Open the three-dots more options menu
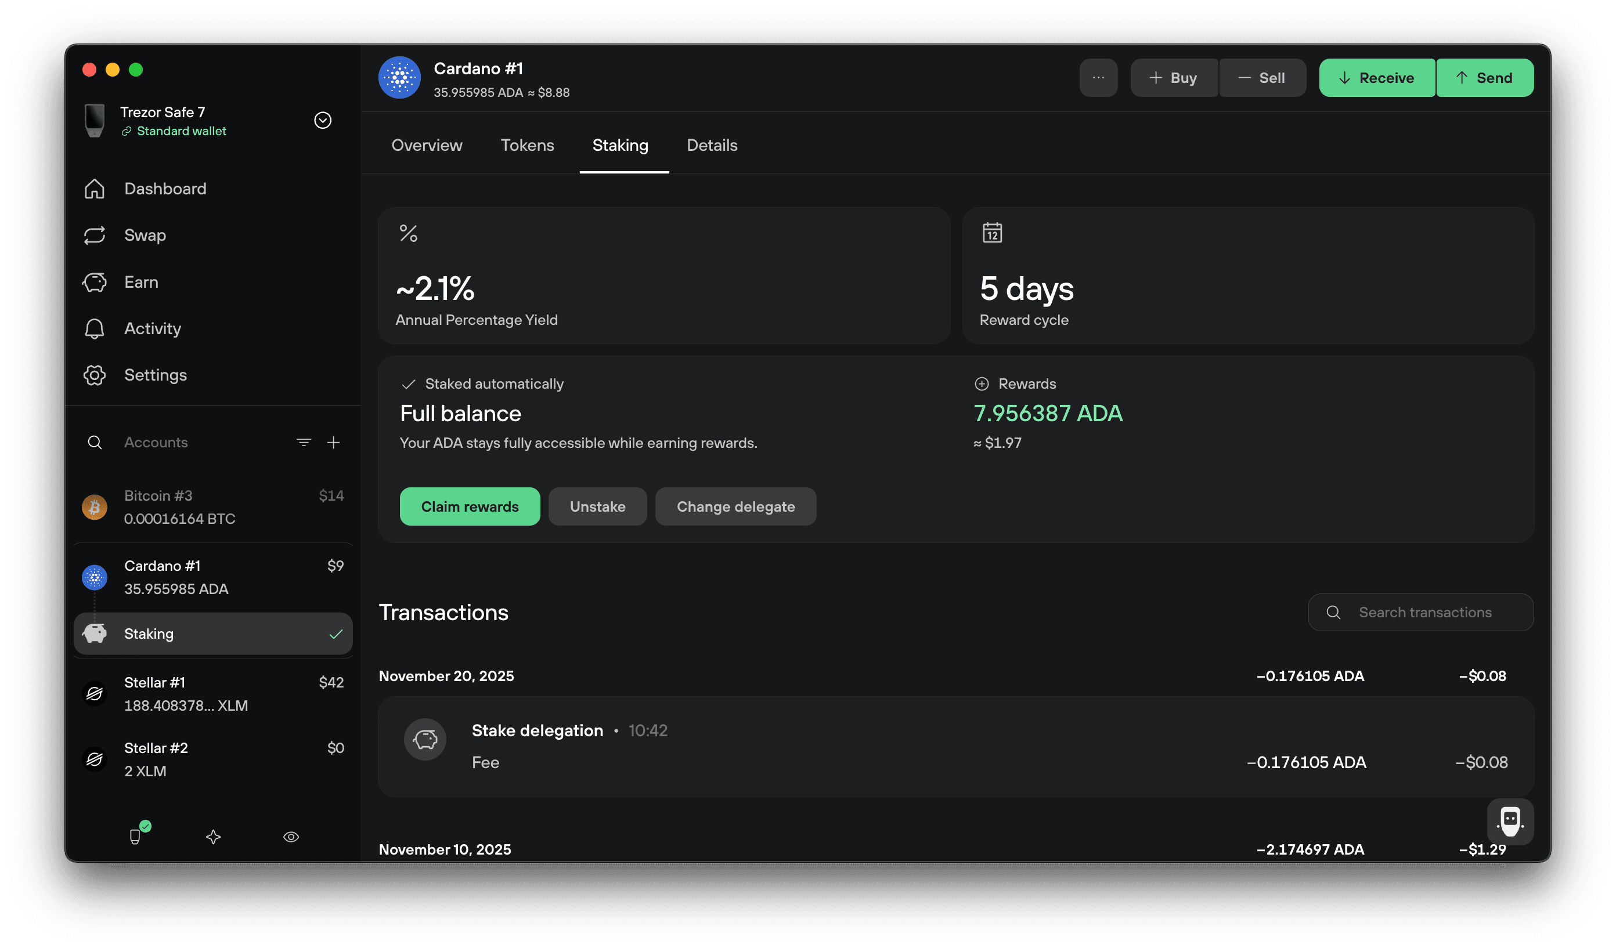Screen dimensions: 1616x948 pyautogui.click(x=1098, y=78)
